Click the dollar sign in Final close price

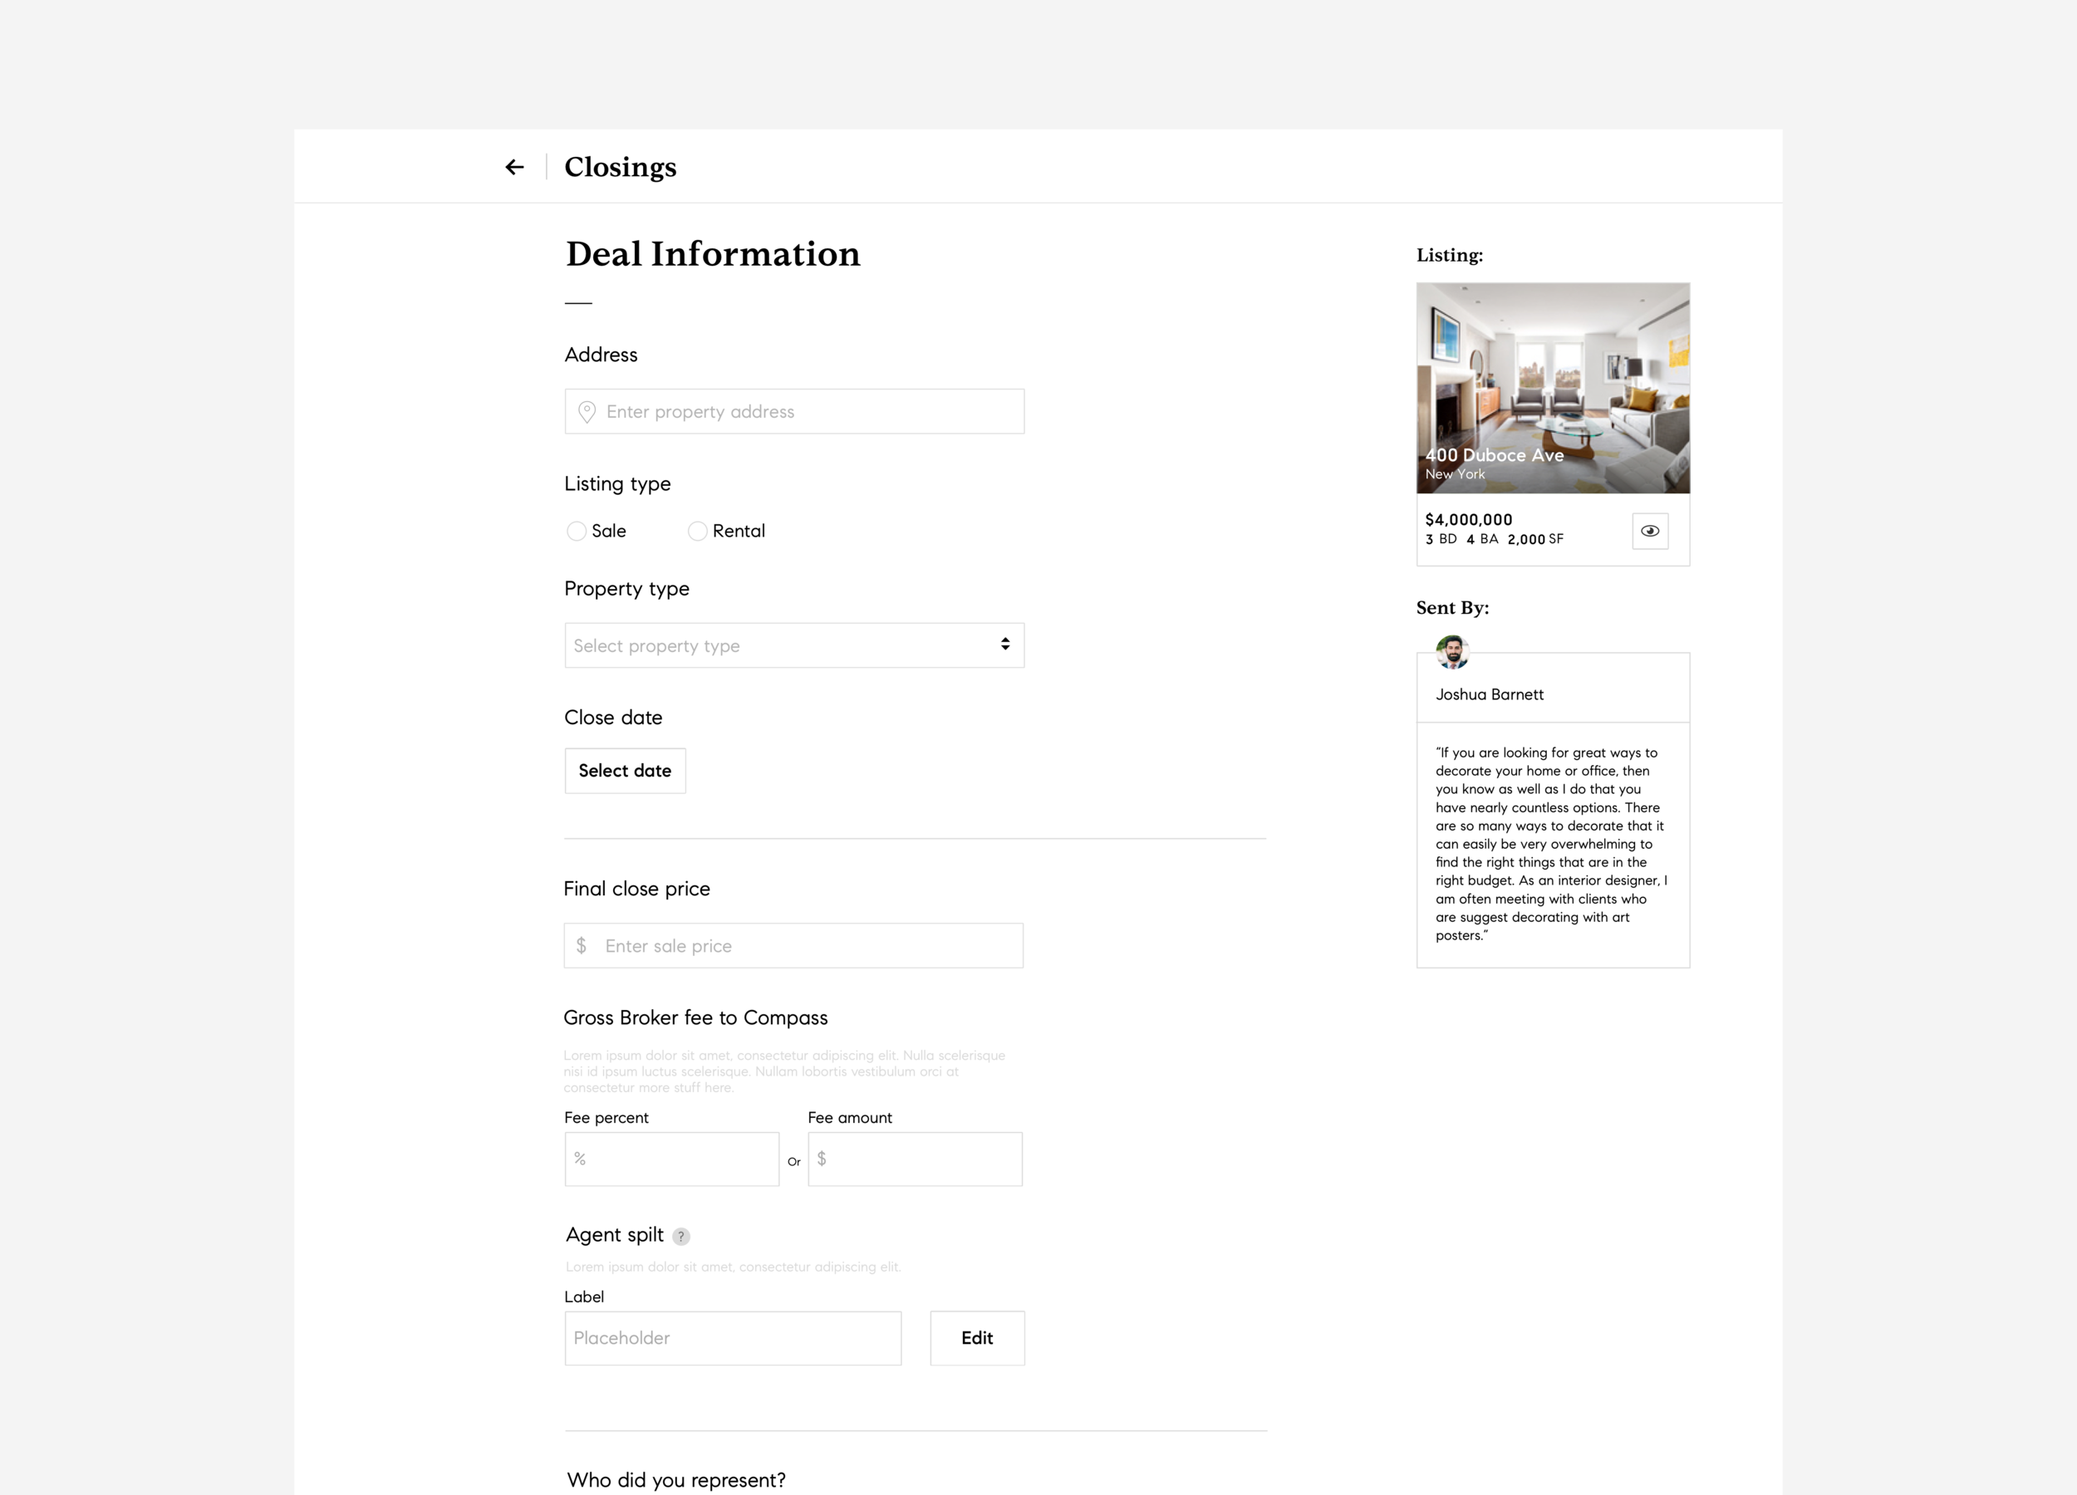pyautogui.click(x=581, y=946)
